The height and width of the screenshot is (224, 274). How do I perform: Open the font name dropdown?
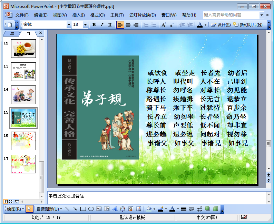pyautogui.click(x=69, y=25)
